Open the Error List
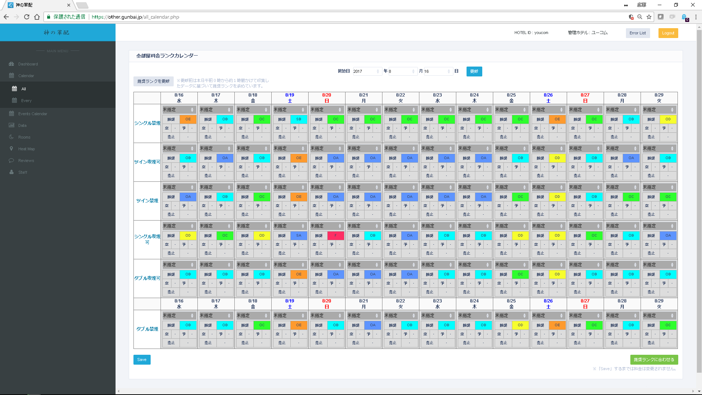Image resolution: width=702 pixels, height=395 pixels. pyautogui.click(x=638, y=33)
